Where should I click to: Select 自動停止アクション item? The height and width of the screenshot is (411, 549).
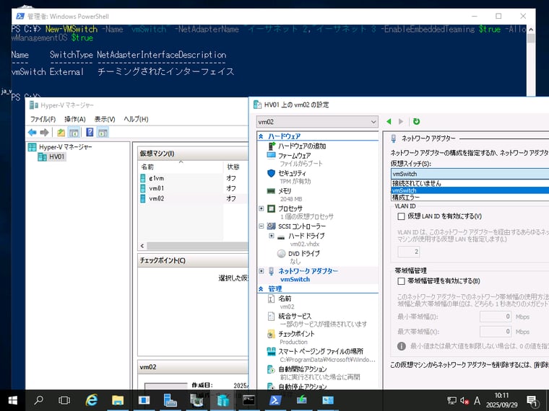click(297, 386)
